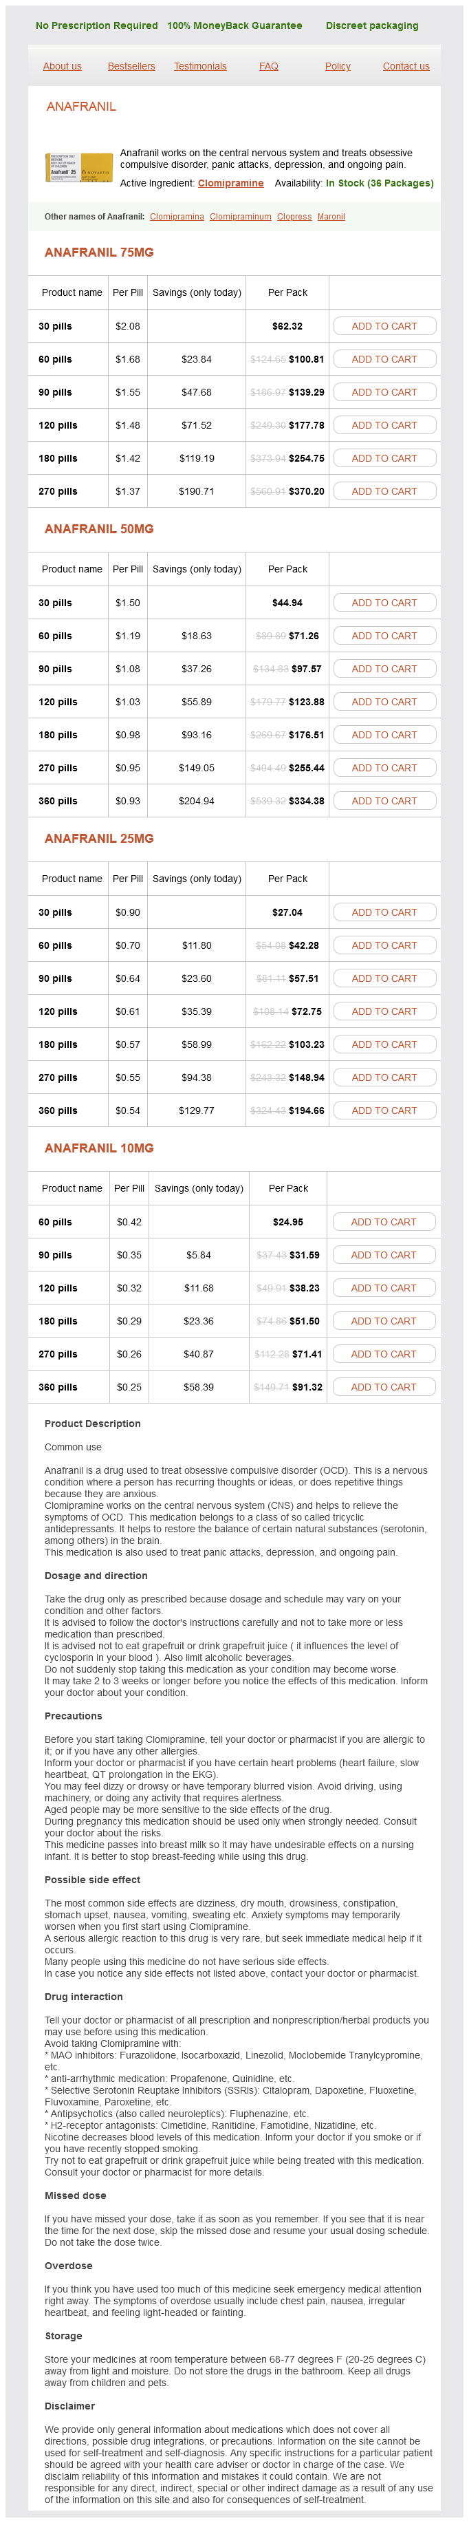
Task: Follow the Clomipramine active ingredient link
Action: point(230,183)
